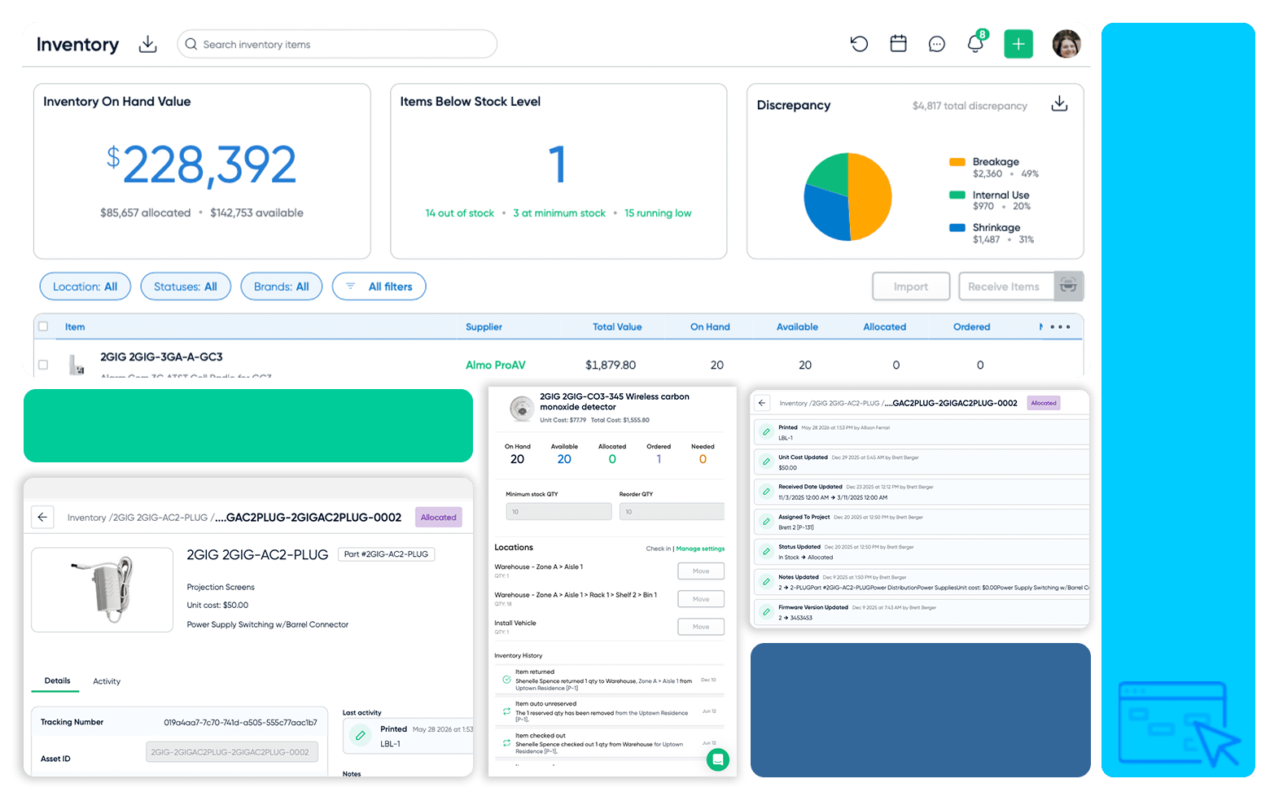Viewport: 1270px width, 805px height.
Task: Tick the checkbox for the 2GIG 2GIG-3GA-A-GC3 row
Action: (43, 365)
